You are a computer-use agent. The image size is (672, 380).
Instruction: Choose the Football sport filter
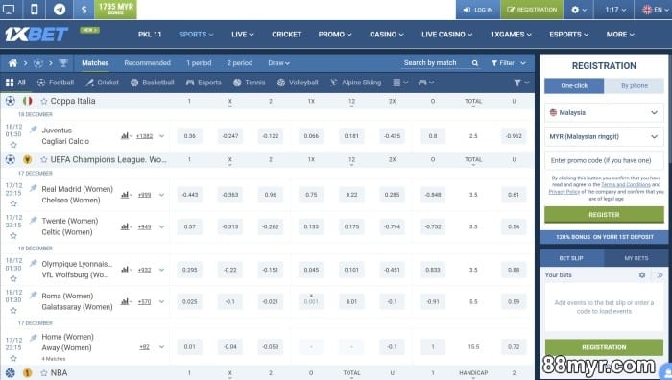tap(56, 83)
